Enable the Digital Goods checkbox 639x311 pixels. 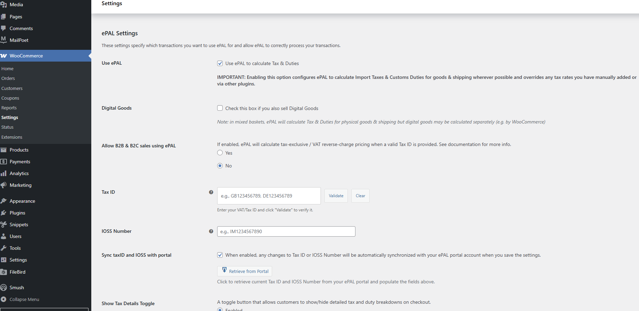tap(220, 108)
